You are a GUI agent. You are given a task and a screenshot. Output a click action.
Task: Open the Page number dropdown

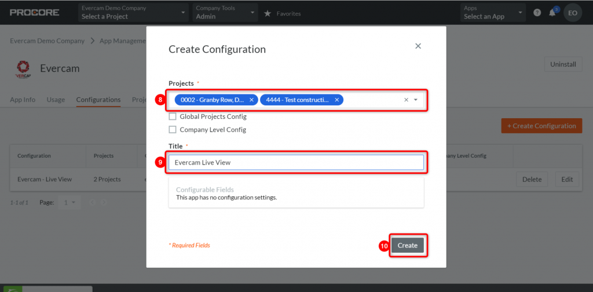[x=69, y=202]
